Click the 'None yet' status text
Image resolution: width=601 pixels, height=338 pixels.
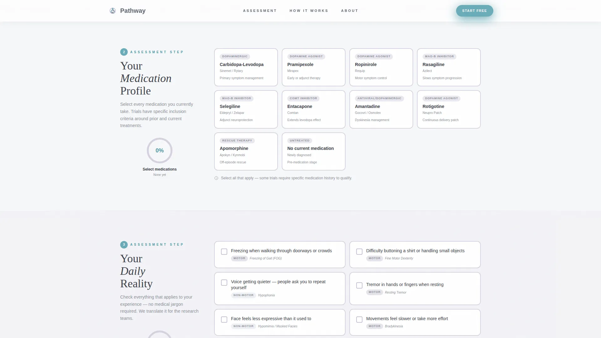(160, 175)
